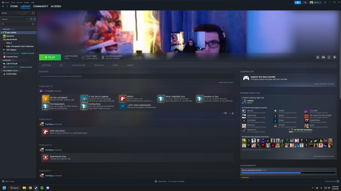Click the No One Left Behind achievement icon
The height and width of the screenshot is (191, 341).
click(45, 99)
